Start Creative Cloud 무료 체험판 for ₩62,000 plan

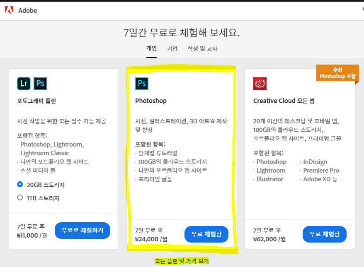point(325,234)
